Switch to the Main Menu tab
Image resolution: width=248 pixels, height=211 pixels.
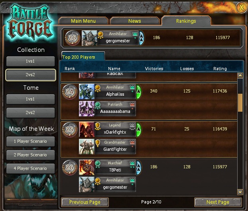83,21
